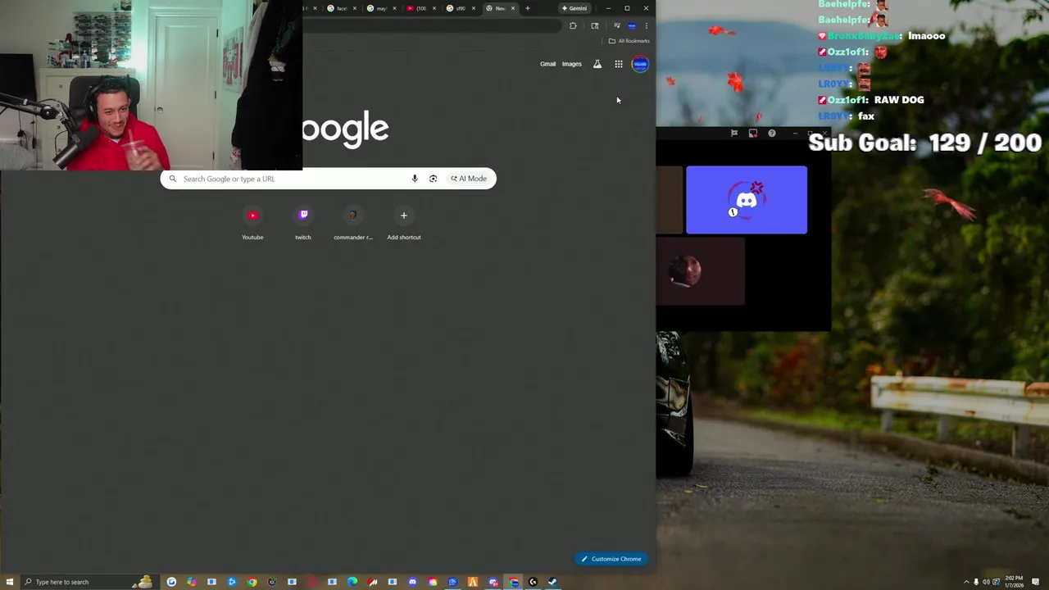This screenshot has width=1049, height=590.
Task: Open Microsoft Edge from taskbar
Action: click(x=352, y=582)
